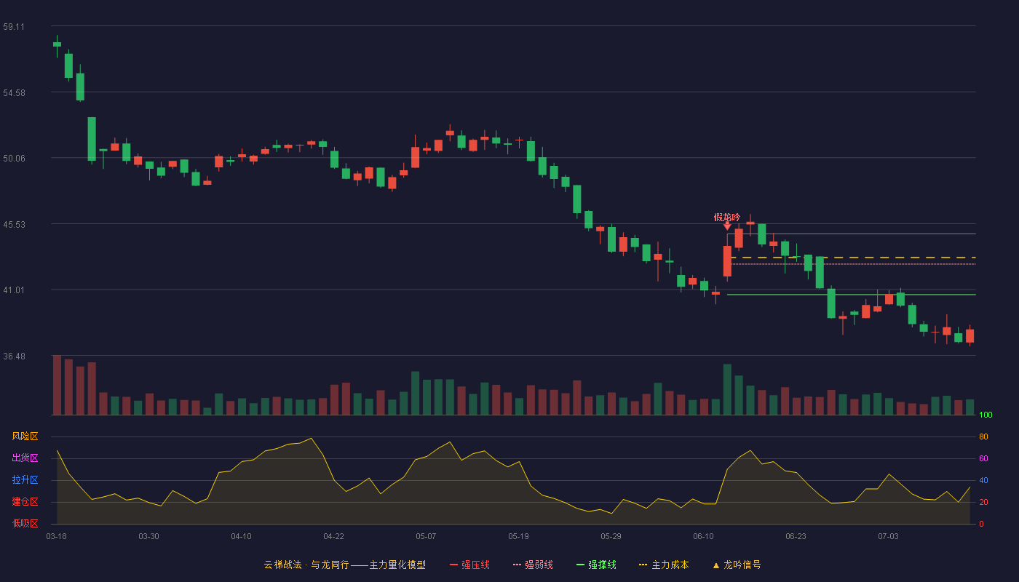Screen dimensions: 1019x582
Task: Click the 假龙吟 red arrow signal marker
Action: (727, 226)
